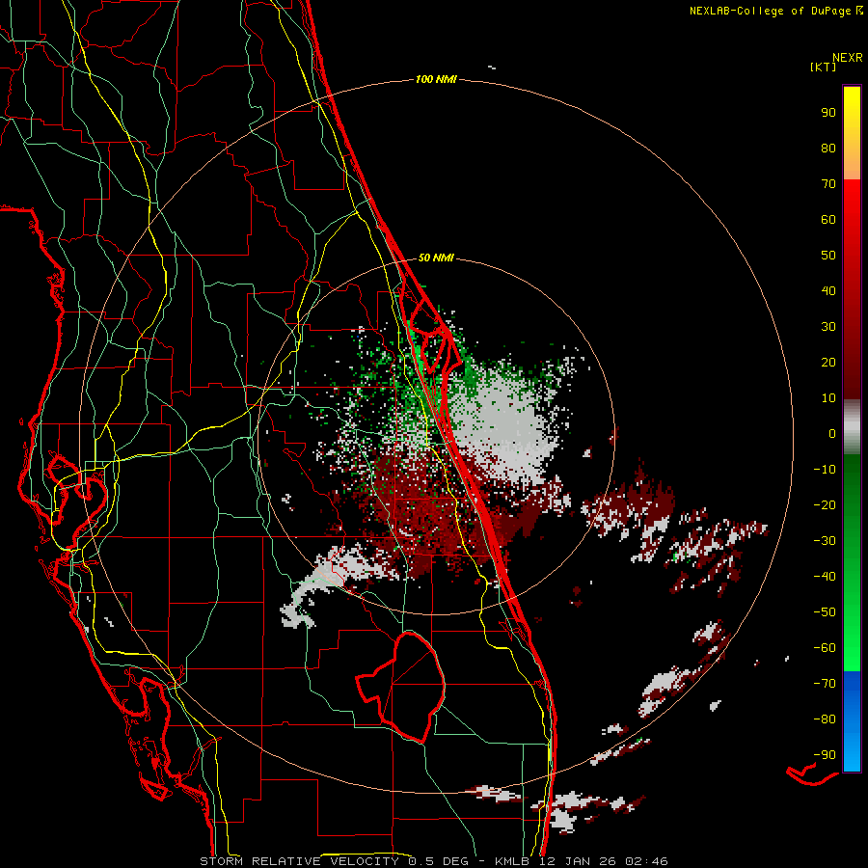Select the -40 value on the velocity scale
Viewport: 868px width, 868px height.
(825, 577)
